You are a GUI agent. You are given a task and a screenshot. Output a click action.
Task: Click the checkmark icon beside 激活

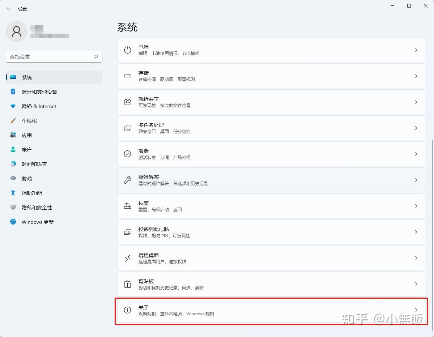(127, 154)
